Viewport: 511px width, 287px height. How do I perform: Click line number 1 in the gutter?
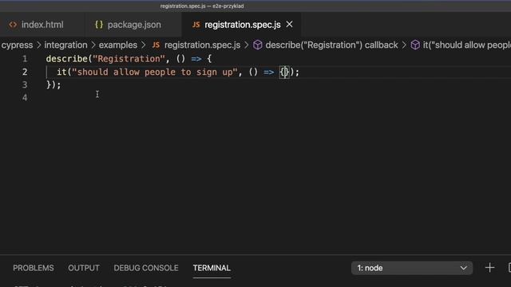(25, 59)
